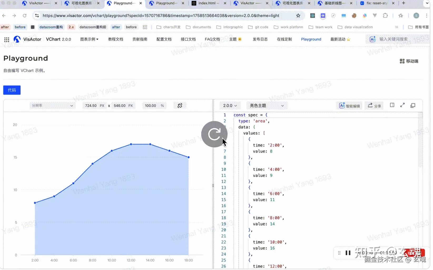Click the replay button over the chart
Image resolution: width=433 pixels, height=270 pixels.
click(214, 134)
